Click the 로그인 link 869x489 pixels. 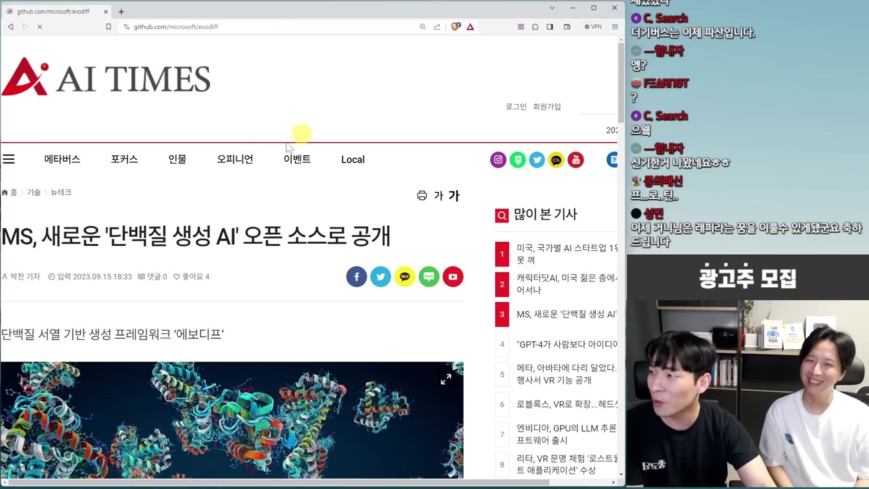[x=516, y=107]
